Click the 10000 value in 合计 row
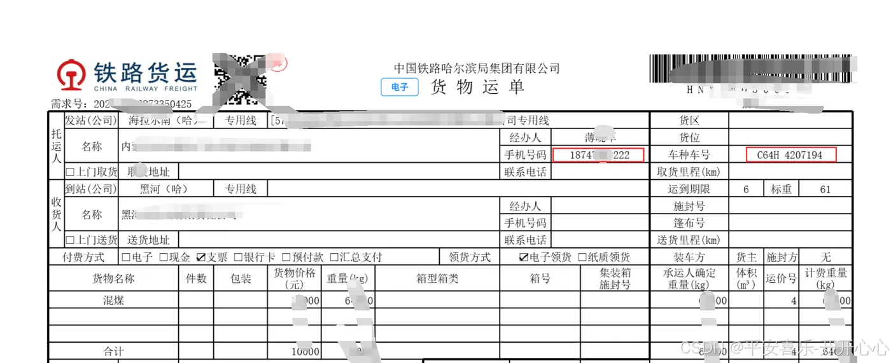This screenshot has height=363, width=891. pos(305,352)
